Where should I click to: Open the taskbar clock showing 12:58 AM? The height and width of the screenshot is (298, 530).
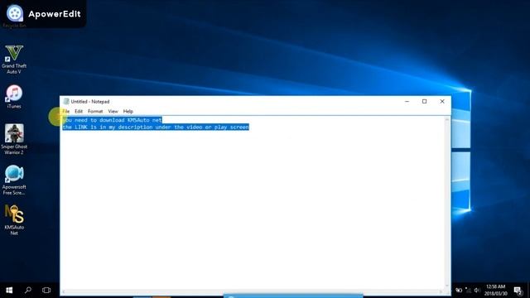(495, 291)
